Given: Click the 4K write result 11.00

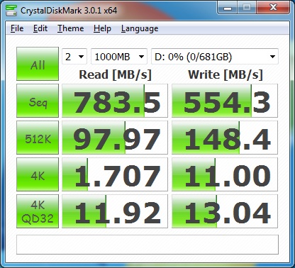Looking at the screenshot, I should click(x=225, y=174).
